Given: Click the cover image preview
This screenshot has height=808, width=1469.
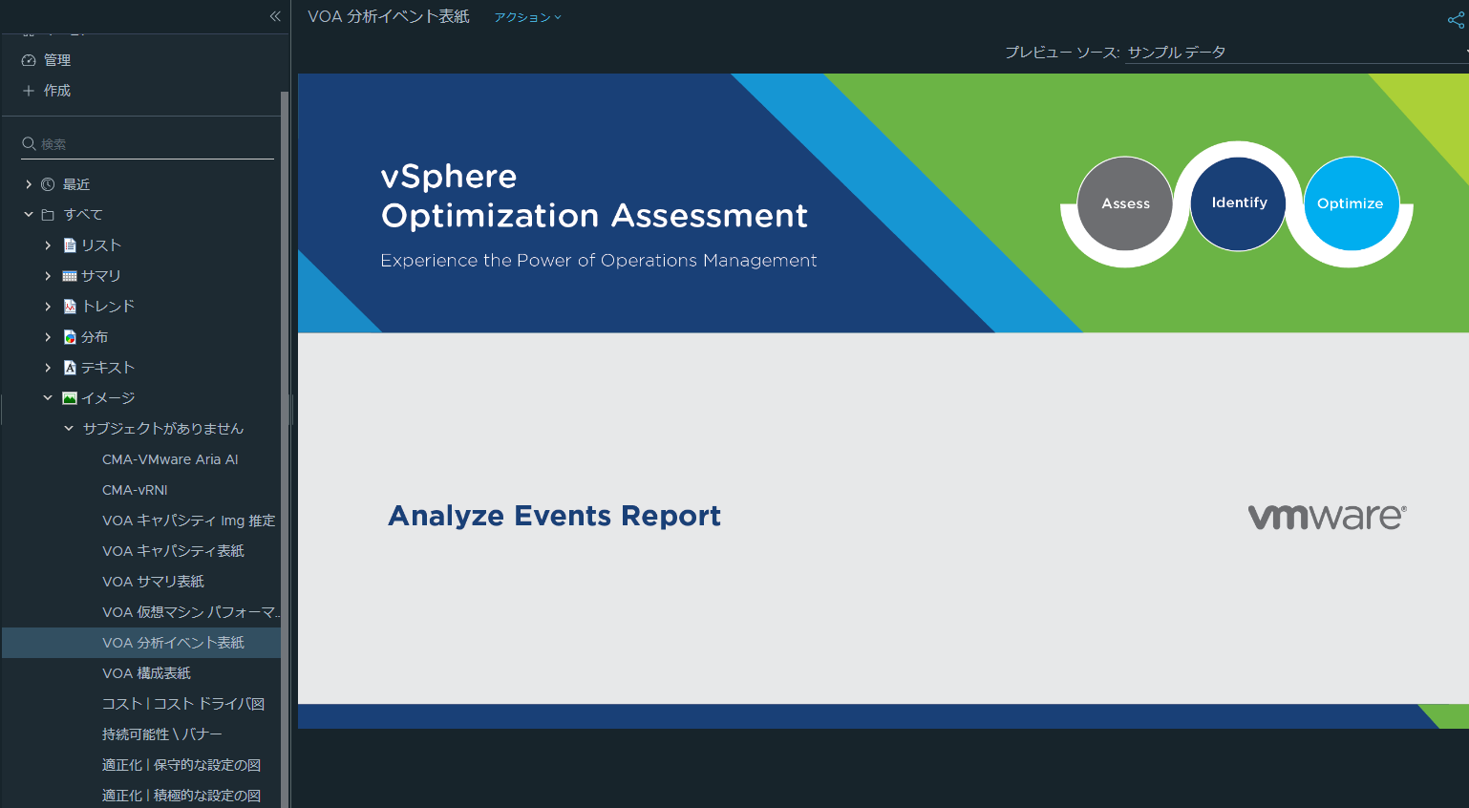Looking at the screenshot, I should pyautogui.click(x=884, y=401).
